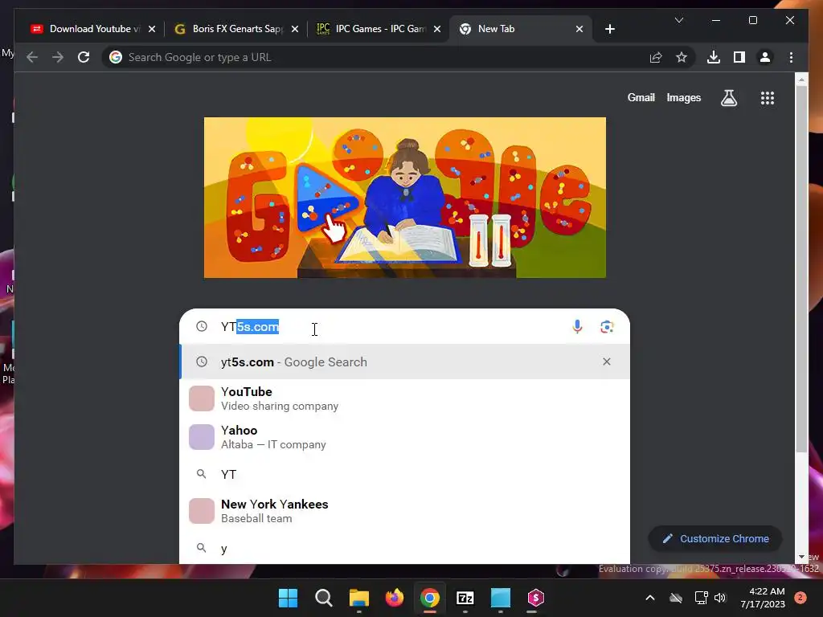Choose New York Yankees suggestion

[405, 511]
